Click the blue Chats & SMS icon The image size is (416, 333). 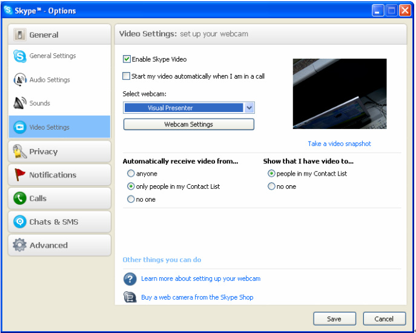(x=19, y=222)
